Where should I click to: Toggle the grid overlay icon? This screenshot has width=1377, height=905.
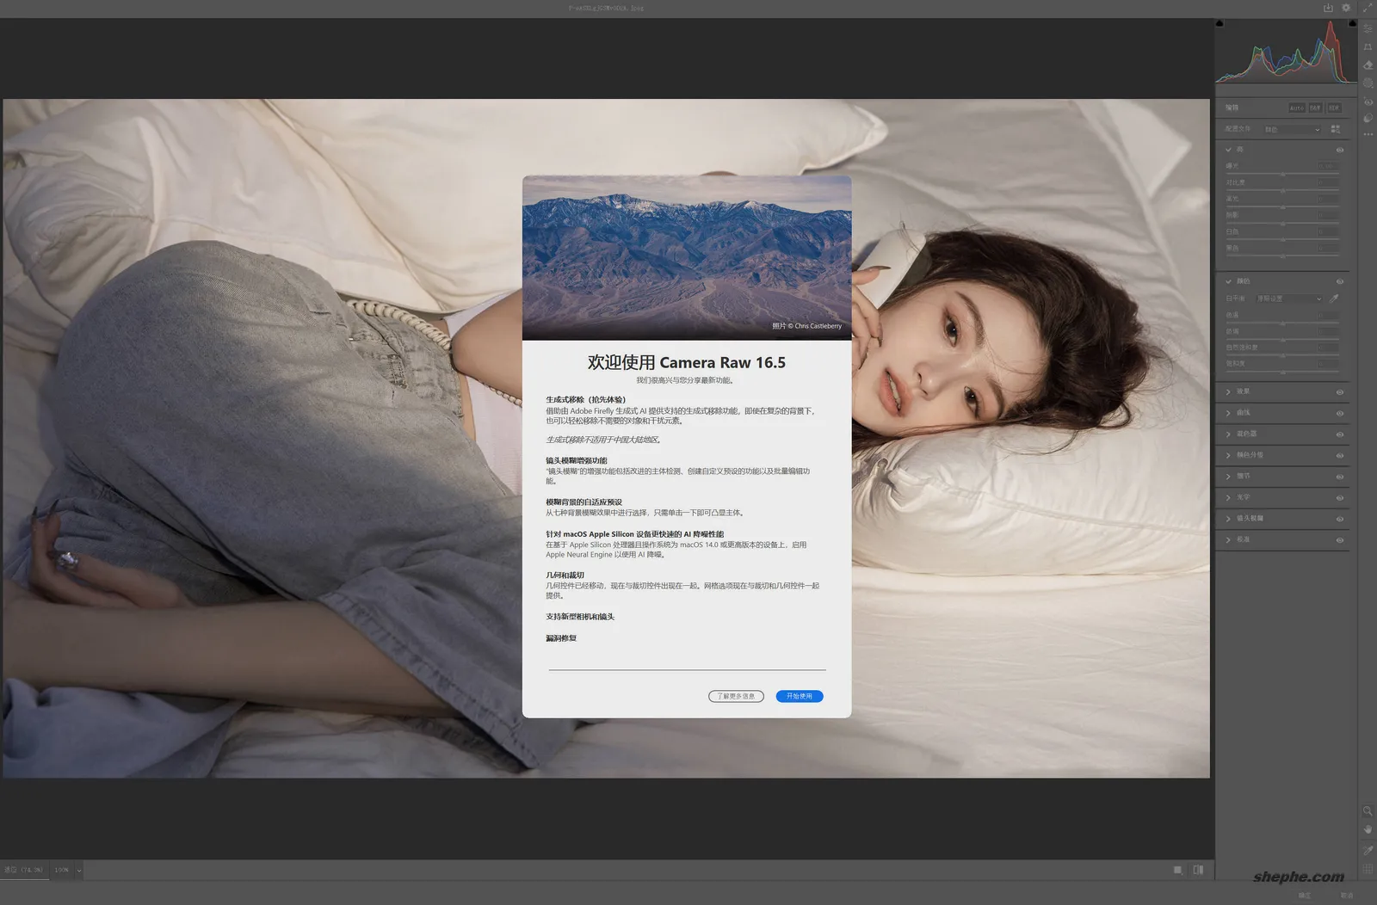[1368, 869]
